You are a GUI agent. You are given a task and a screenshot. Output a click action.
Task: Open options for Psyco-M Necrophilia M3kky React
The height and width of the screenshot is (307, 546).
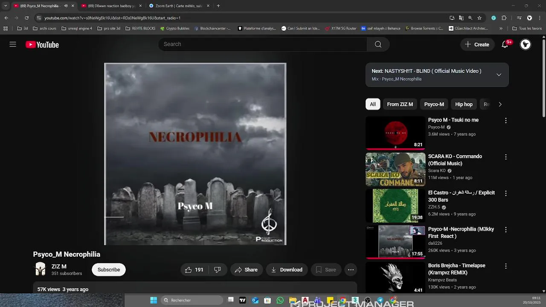506,229
